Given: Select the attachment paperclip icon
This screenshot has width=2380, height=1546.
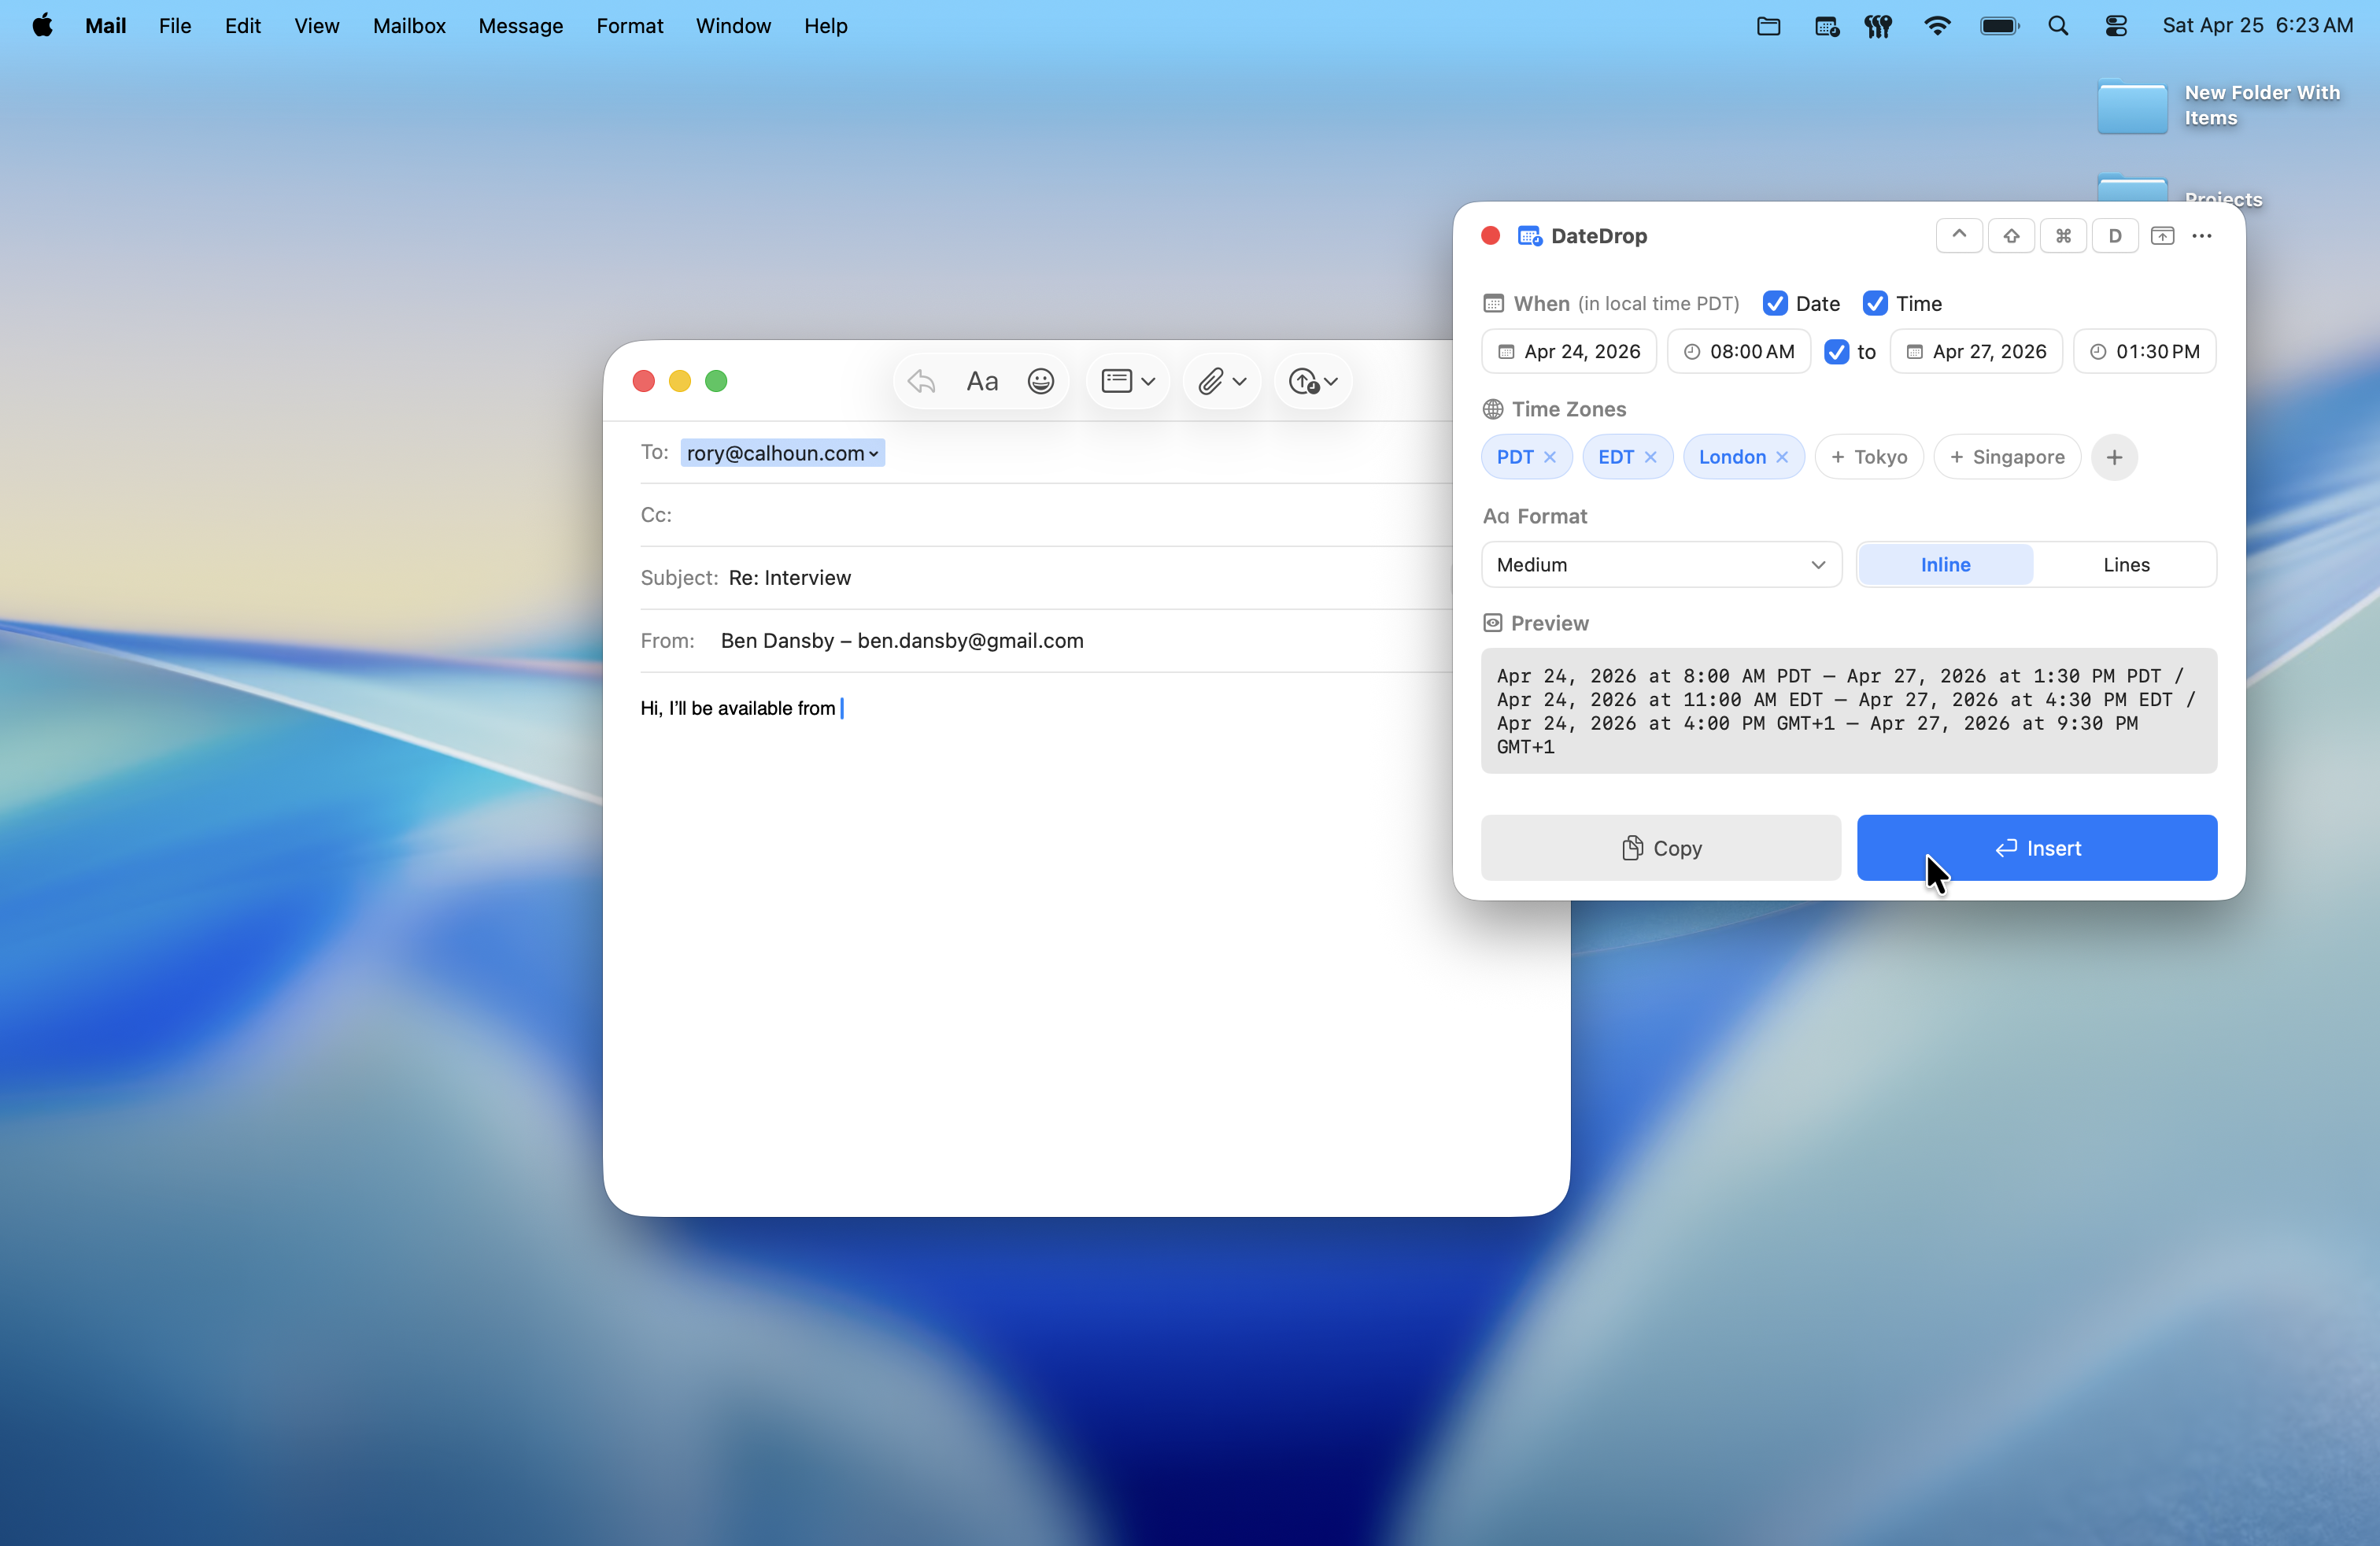Looking at the screenshot, I should coord(1212,381).
